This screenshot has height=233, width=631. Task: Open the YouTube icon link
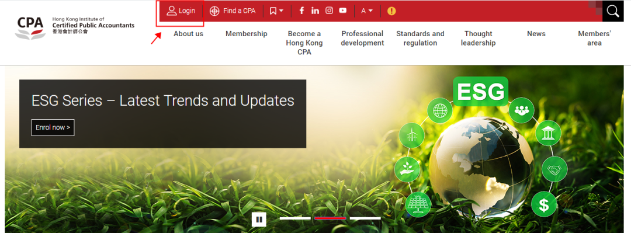[343, 11]
